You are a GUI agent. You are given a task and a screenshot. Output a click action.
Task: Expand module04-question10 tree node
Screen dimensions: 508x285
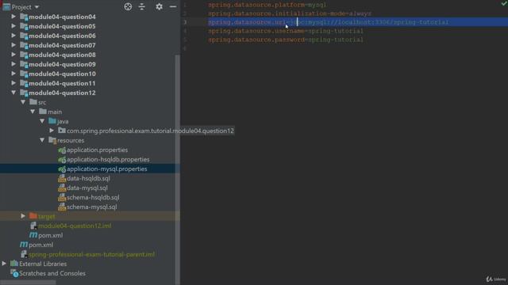click(x=13, y=74)
